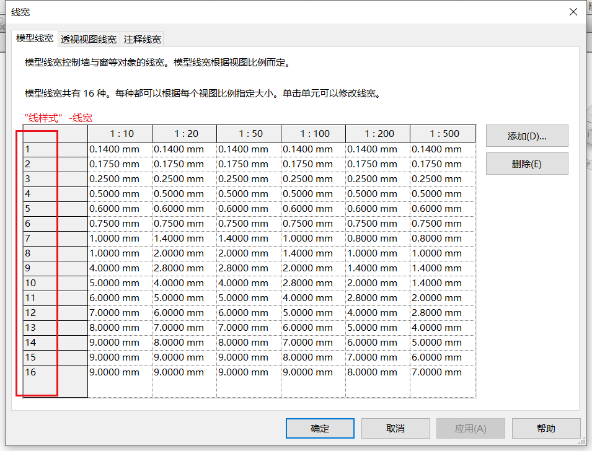Click row 11 value 2.0000 mm under 1 : 500
Image resolution: width=592 pixels, height=451 pixels.
443,298
